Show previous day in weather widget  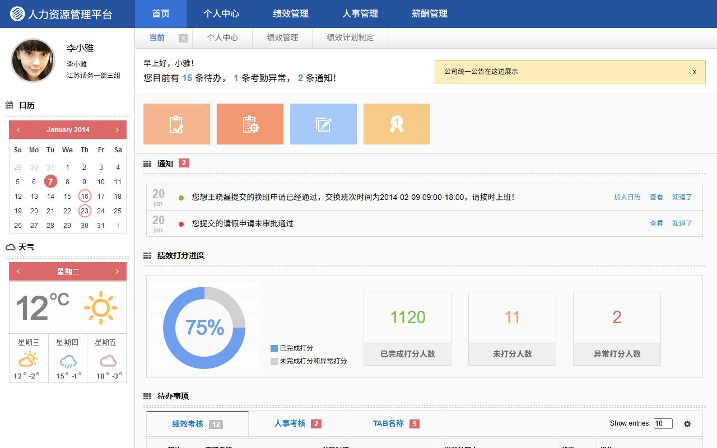click(18, 272)
